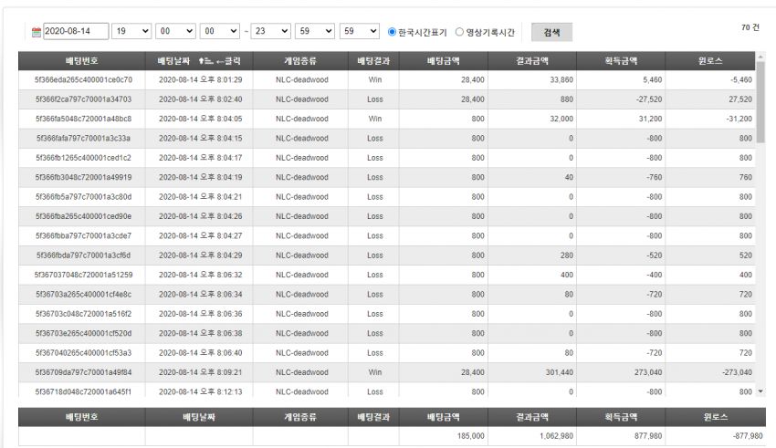Open the end hour dropdown showing 23

(x=271, y=31)
